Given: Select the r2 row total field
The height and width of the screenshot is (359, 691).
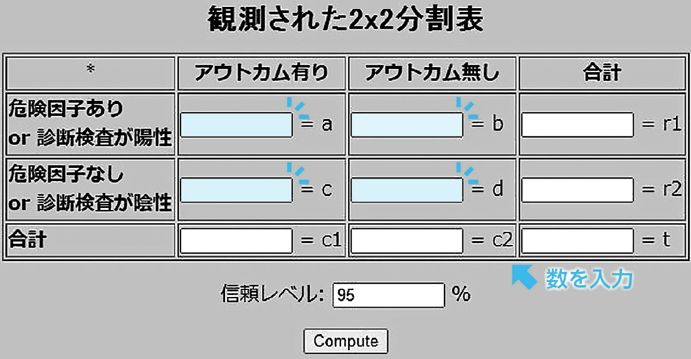Looking at the screenshot, I should tap(578, 190).
